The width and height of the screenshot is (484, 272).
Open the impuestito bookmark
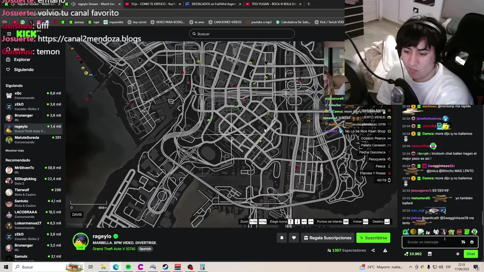coord(113,22)
